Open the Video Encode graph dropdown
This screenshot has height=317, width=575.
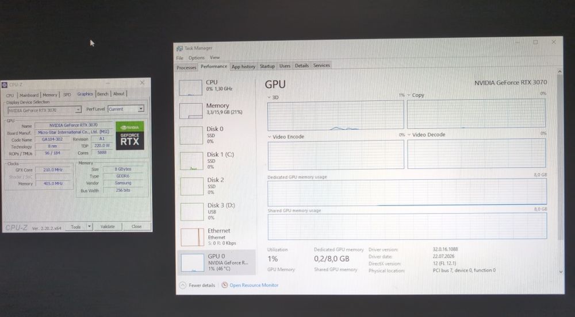tap(270, 137)
